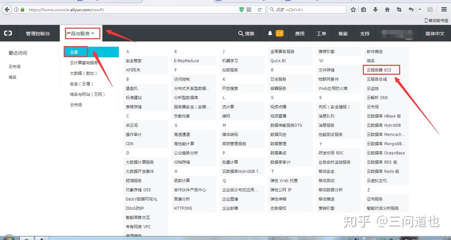The image size is (451, 240).
Task: Open 专有网络 VPC product
Action: (138, 227)
